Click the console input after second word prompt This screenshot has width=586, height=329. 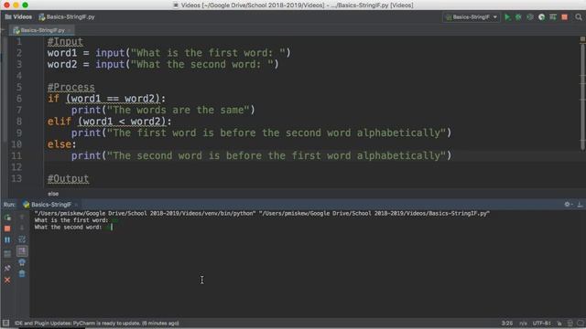[108, 227]
